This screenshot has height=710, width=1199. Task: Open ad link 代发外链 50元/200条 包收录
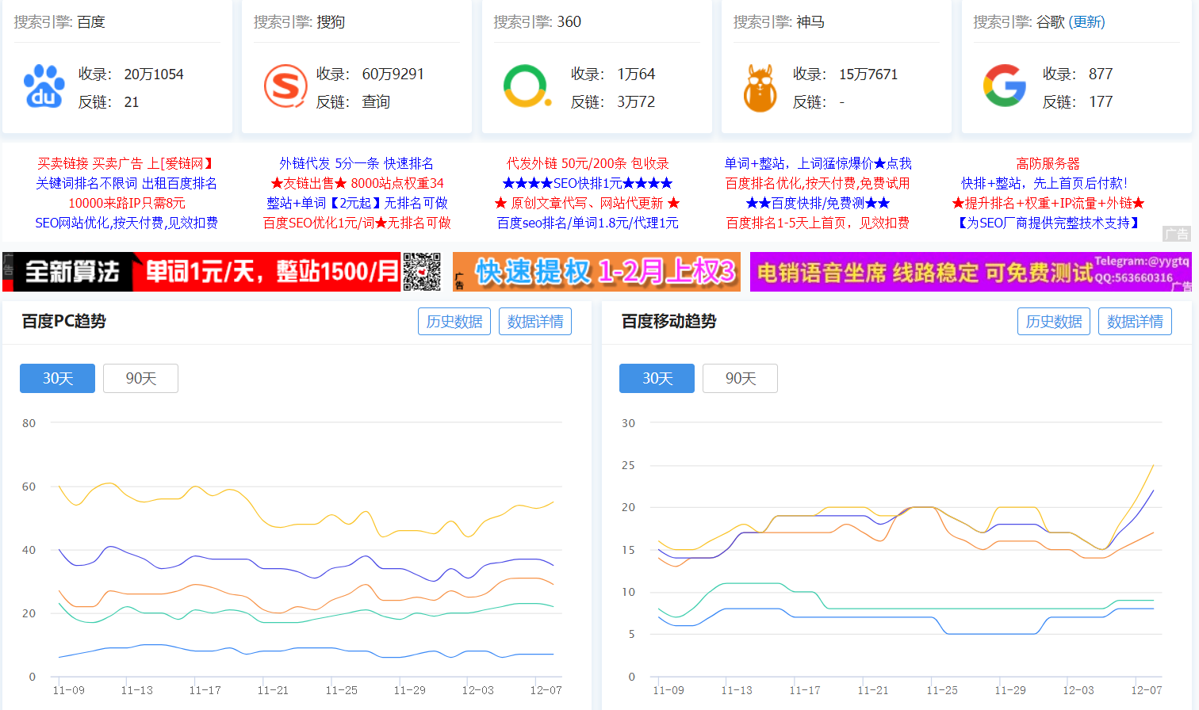click(588, 163)
